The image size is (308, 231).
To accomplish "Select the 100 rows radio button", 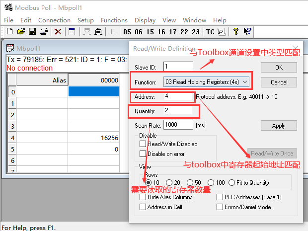I will point(211,183).
